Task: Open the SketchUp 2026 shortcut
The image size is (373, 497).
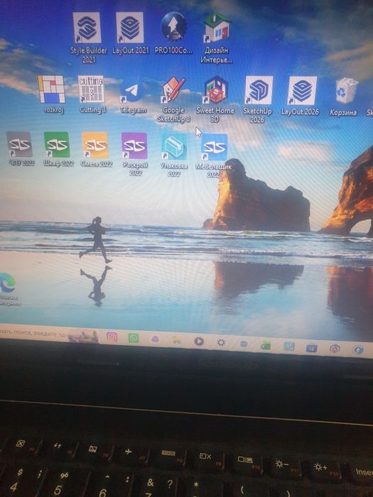Action: pos(259,90)
